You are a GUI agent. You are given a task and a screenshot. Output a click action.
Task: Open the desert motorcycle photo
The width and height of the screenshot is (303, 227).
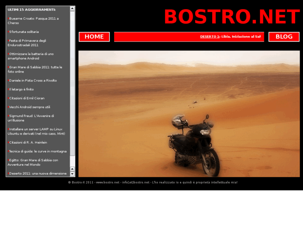point(189,114)
